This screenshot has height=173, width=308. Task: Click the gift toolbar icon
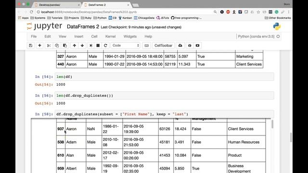point(190,46)
